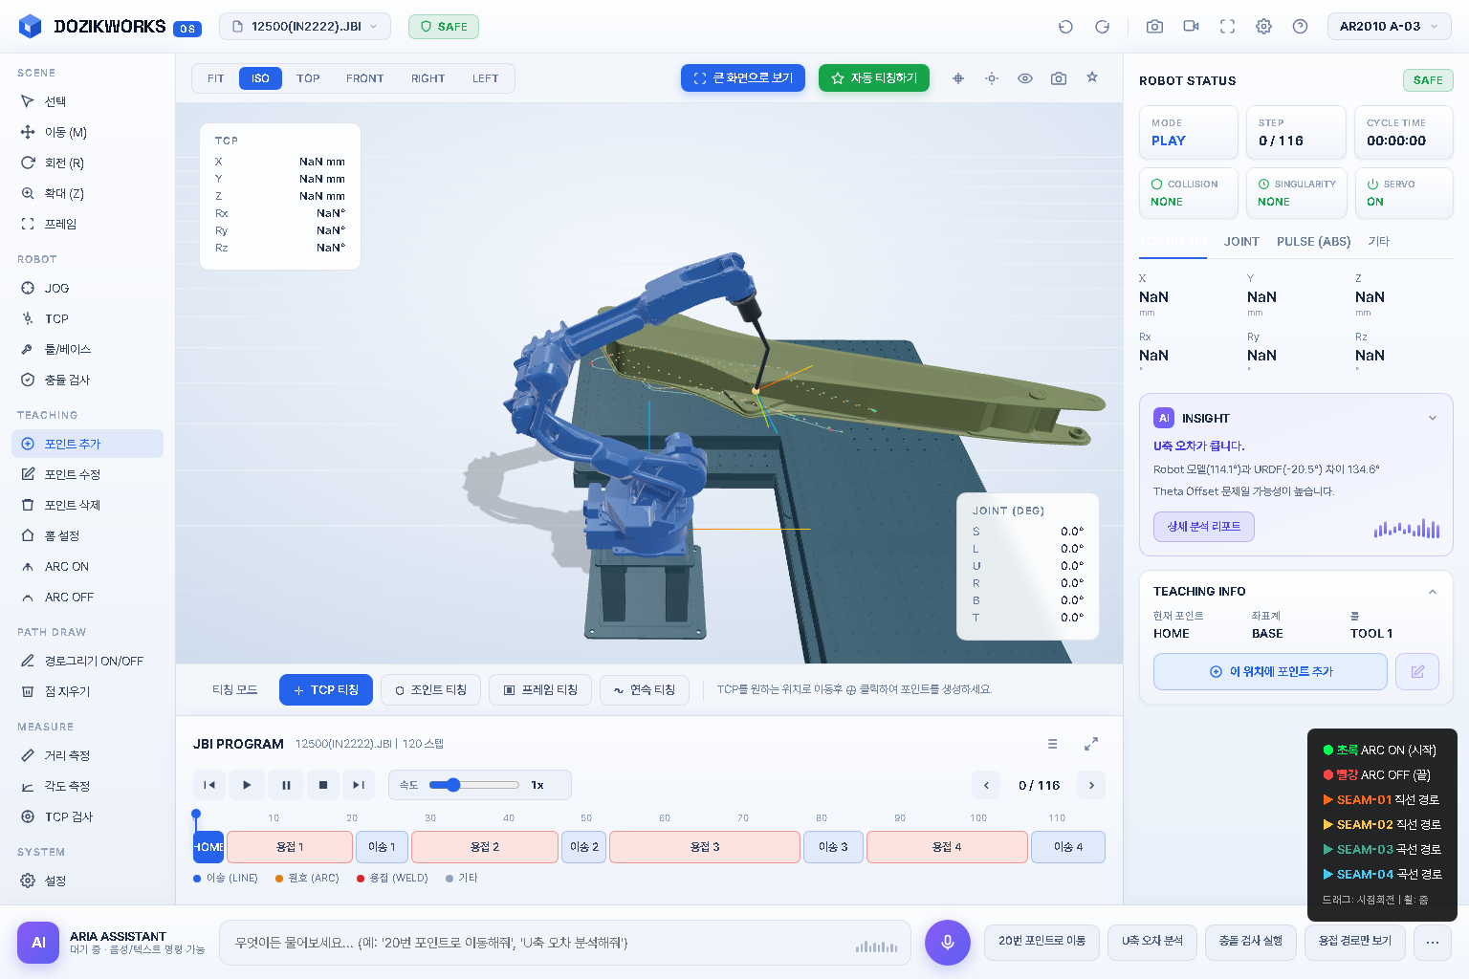The width and height of the screenshot is (1469, 979).
Task: Click U축 오차 분석 quick command
Action: pos(1152,942)
